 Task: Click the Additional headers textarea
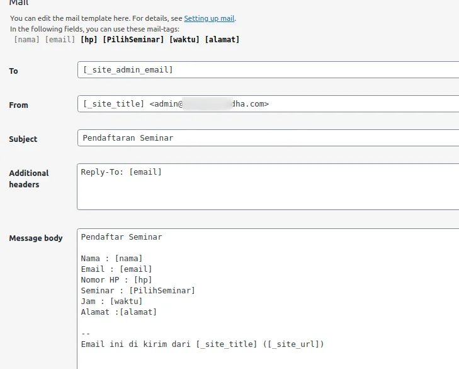click(268, 187)
